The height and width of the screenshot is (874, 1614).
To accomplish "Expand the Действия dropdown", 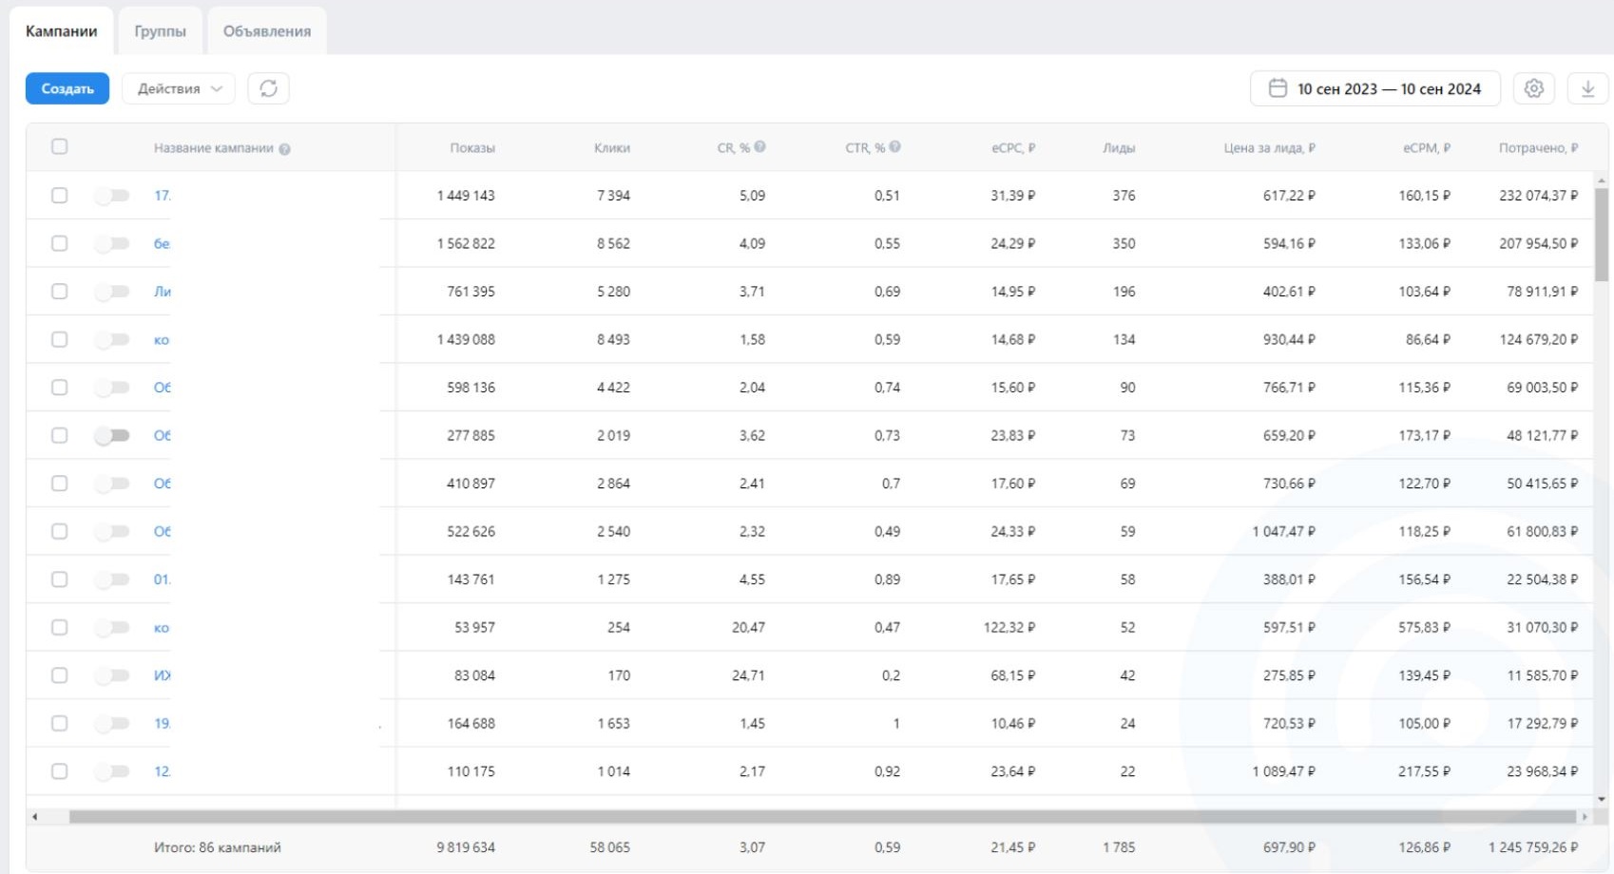I will tap(178, 88).
